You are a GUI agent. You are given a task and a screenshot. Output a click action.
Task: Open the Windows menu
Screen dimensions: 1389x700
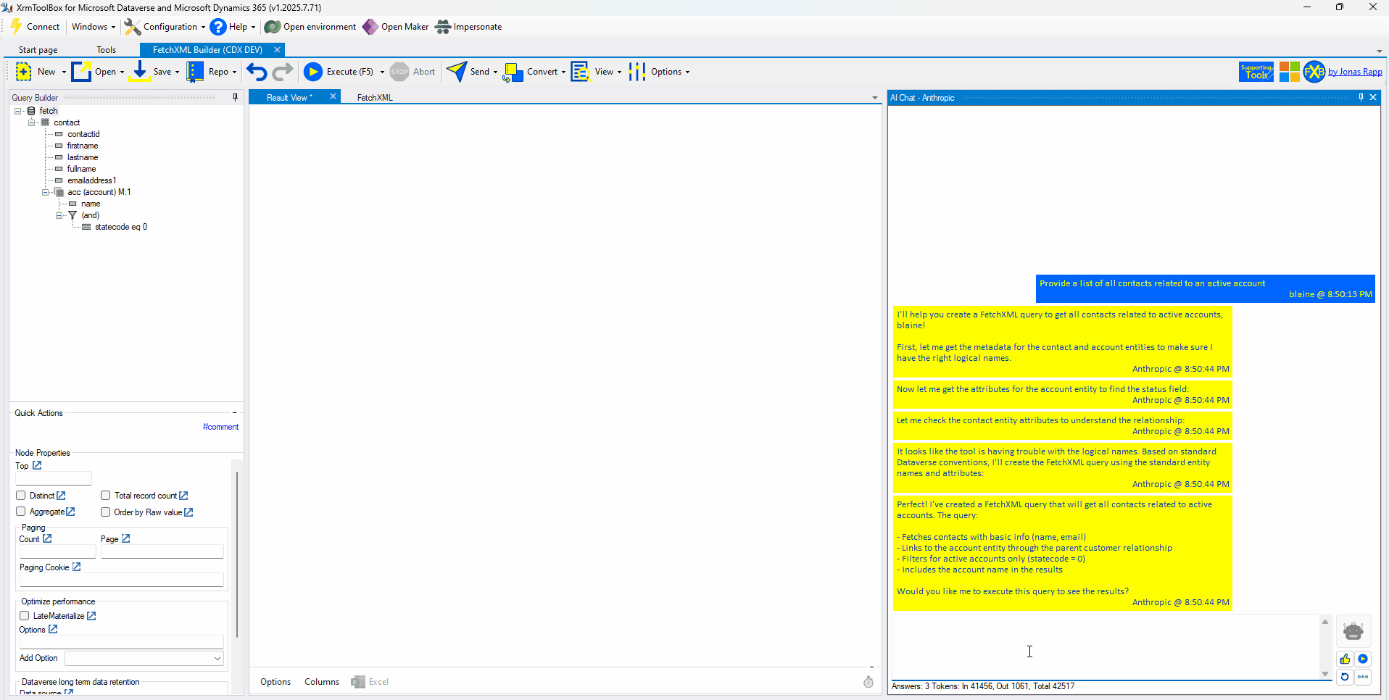[93, 27]
